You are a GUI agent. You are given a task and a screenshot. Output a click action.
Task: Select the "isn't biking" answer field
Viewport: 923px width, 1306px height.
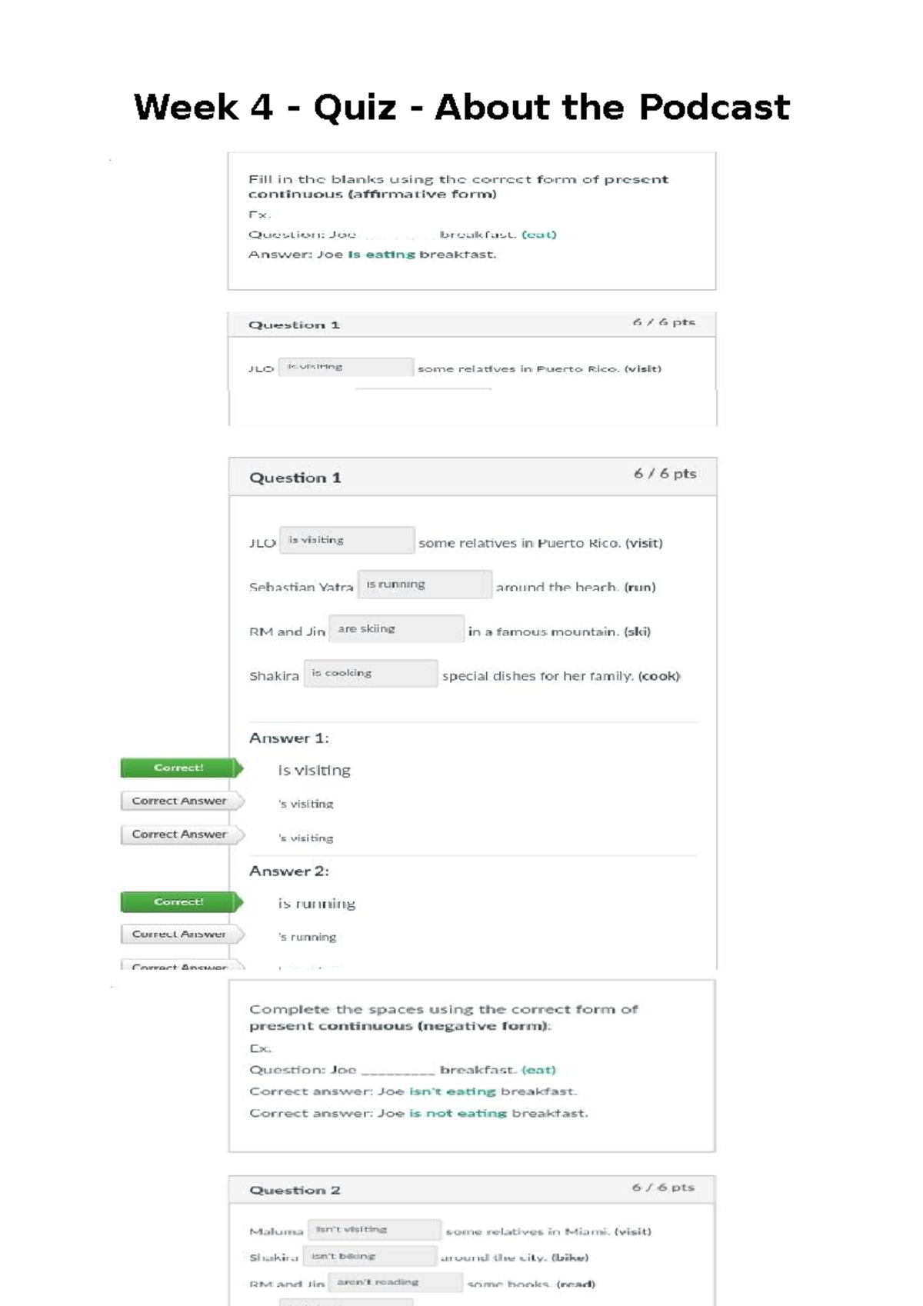tap(370, 1257)
